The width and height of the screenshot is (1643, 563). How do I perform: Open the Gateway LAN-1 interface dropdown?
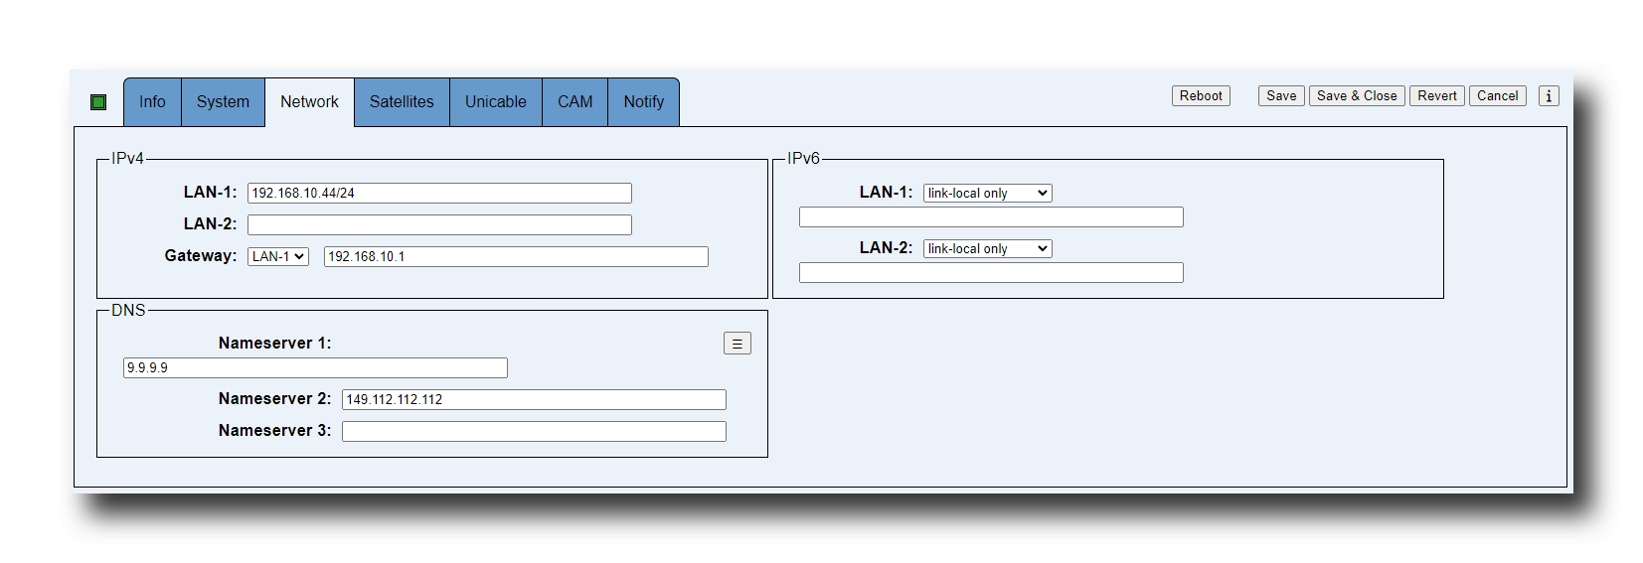pyautogui.click(x=278, y=257)
